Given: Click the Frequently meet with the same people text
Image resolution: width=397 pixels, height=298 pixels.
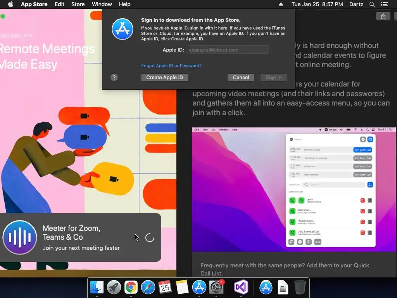Looking at the screenshot, I should click(x=285, y=269).
